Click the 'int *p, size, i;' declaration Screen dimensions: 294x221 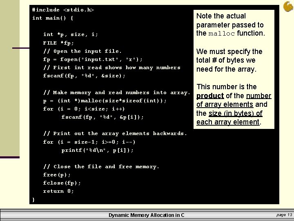point(71,34)
